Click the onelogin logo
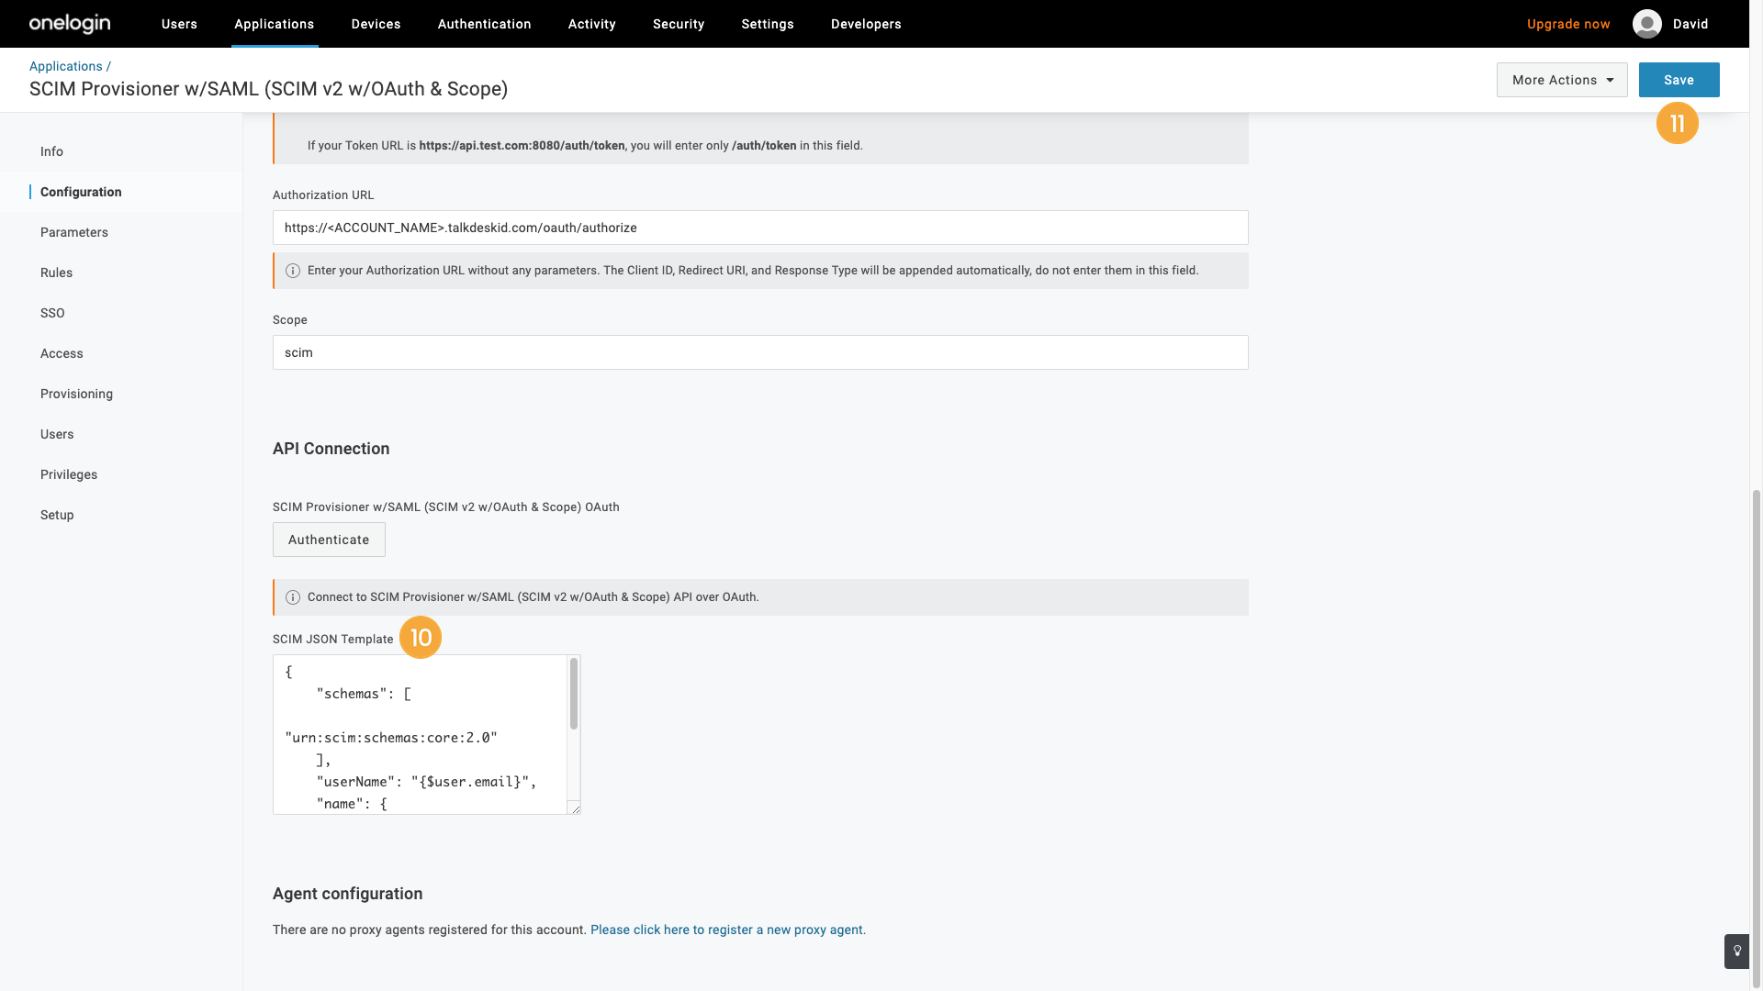 click(69, 24)
